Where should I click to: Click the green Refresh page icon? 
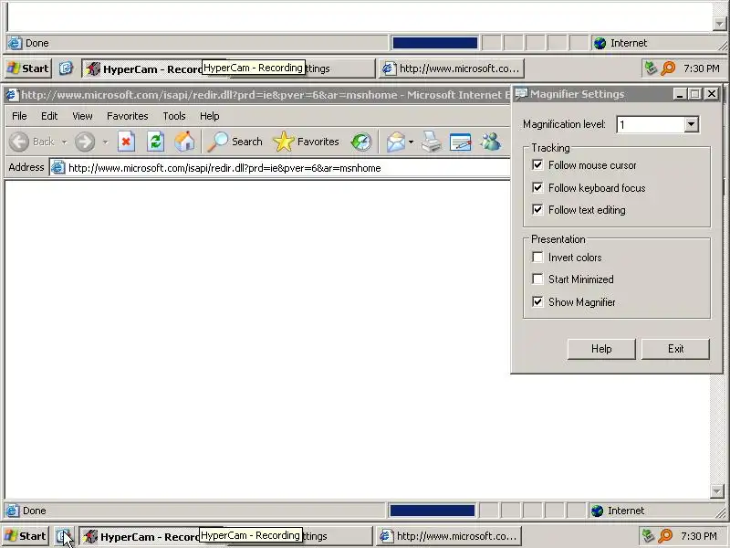155,142
